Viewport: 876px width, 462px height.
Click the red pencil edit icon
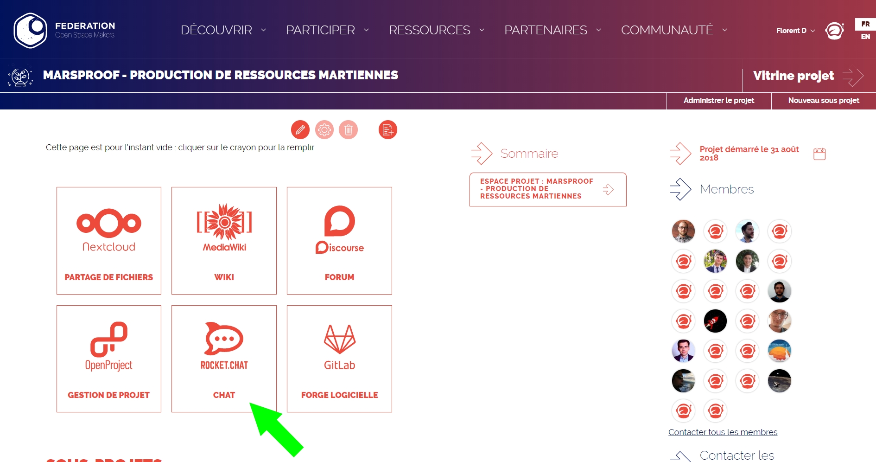click(300, 130)
